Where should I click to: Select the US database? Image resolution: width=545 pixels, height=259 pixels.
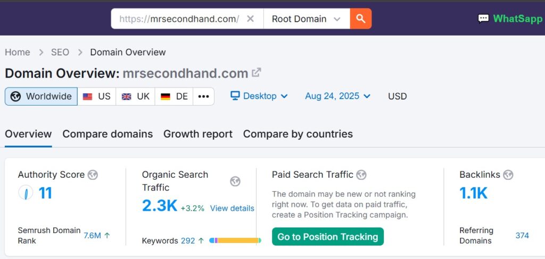coord(97,97)
